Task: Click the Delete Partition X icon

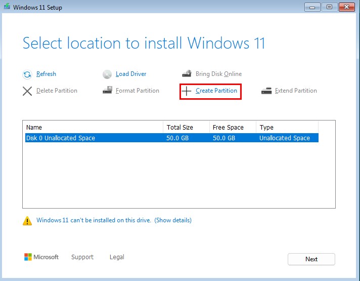Action: [27, 91]
